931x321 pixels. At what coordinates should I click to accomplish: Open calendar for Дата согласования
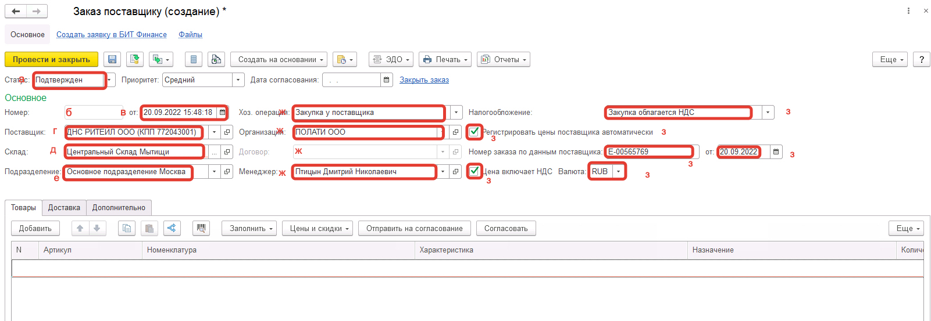tap(387, 80)
